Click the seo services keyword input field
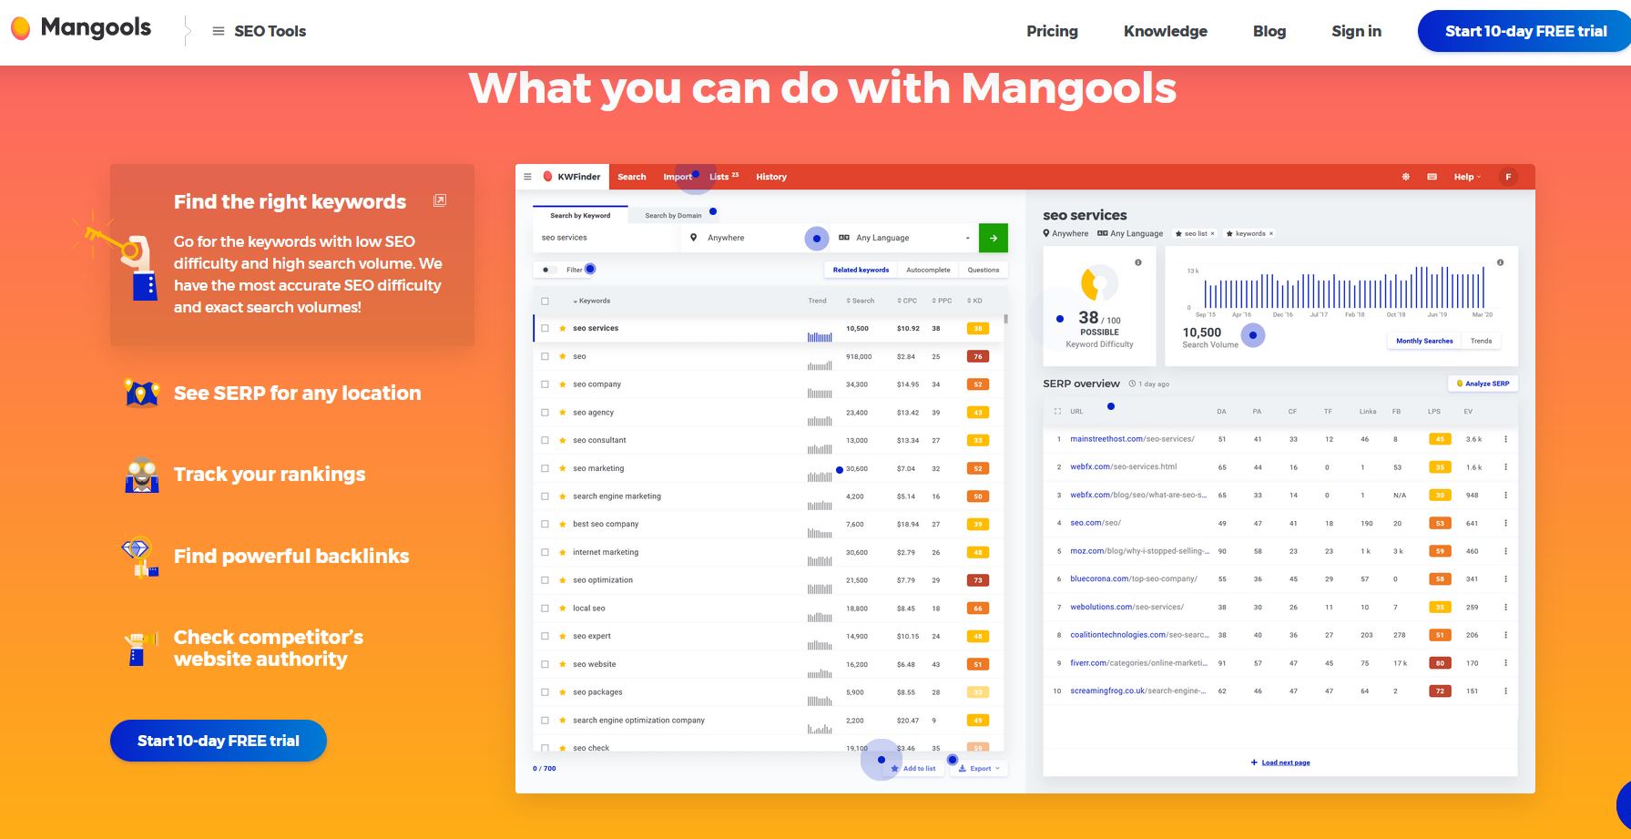1631x839 pixels. 606,238
